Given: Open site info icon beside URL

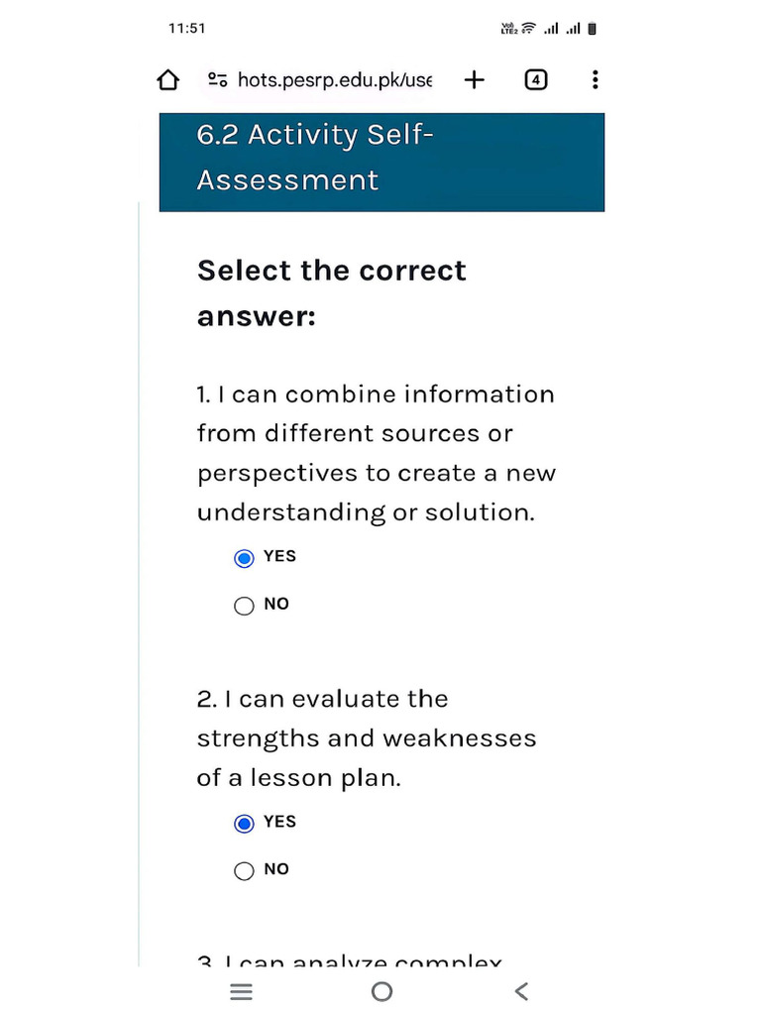Looking at the screenshot, I should pyautogui.click(x=217, y=80).
